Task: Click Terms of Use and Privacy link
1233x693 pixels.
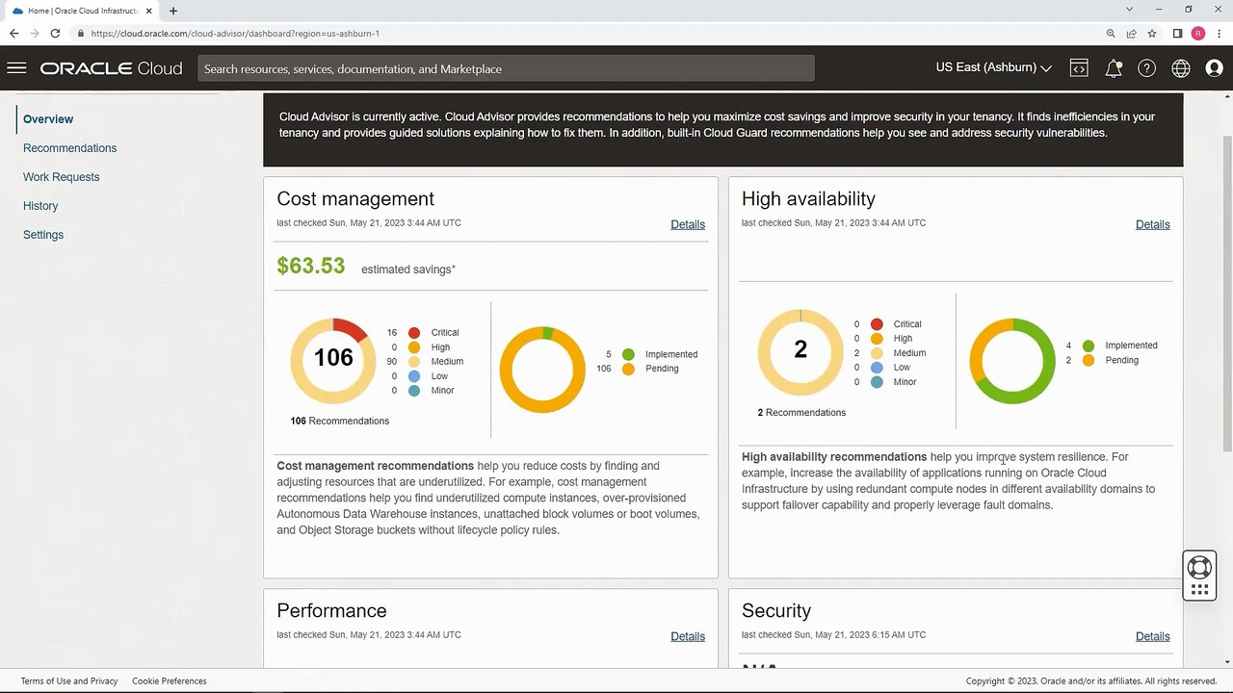Action: click(x=69, y=680)
